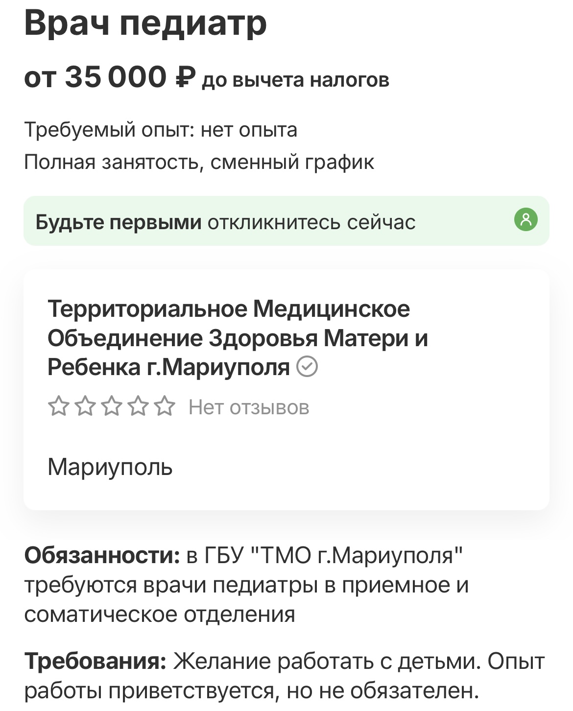The height and width of the screenshot is (711, 573).
Task: Click the "Врач педиатр" vacancy title
Action: (x=145, y=22)
